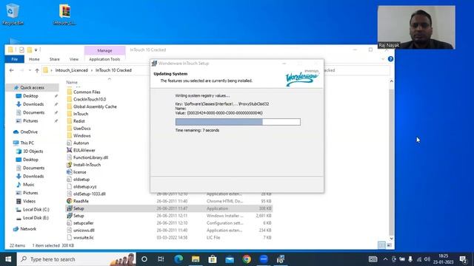
Task: Select the UserDocs folder
Action: [82, 128]
